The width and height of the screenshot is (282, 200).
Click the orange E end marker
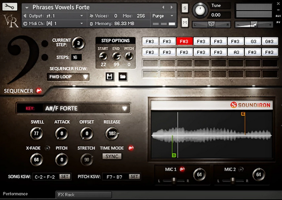point(243,114)
